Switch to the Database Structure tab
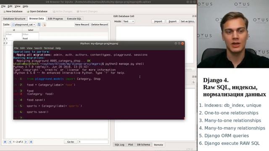This screenshot has width=269, height=151. tap(14, 18)
